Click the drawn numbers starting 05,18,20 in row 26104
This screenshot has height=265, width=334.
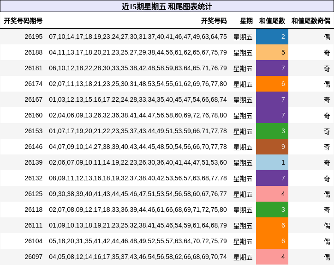click(138, 241)
